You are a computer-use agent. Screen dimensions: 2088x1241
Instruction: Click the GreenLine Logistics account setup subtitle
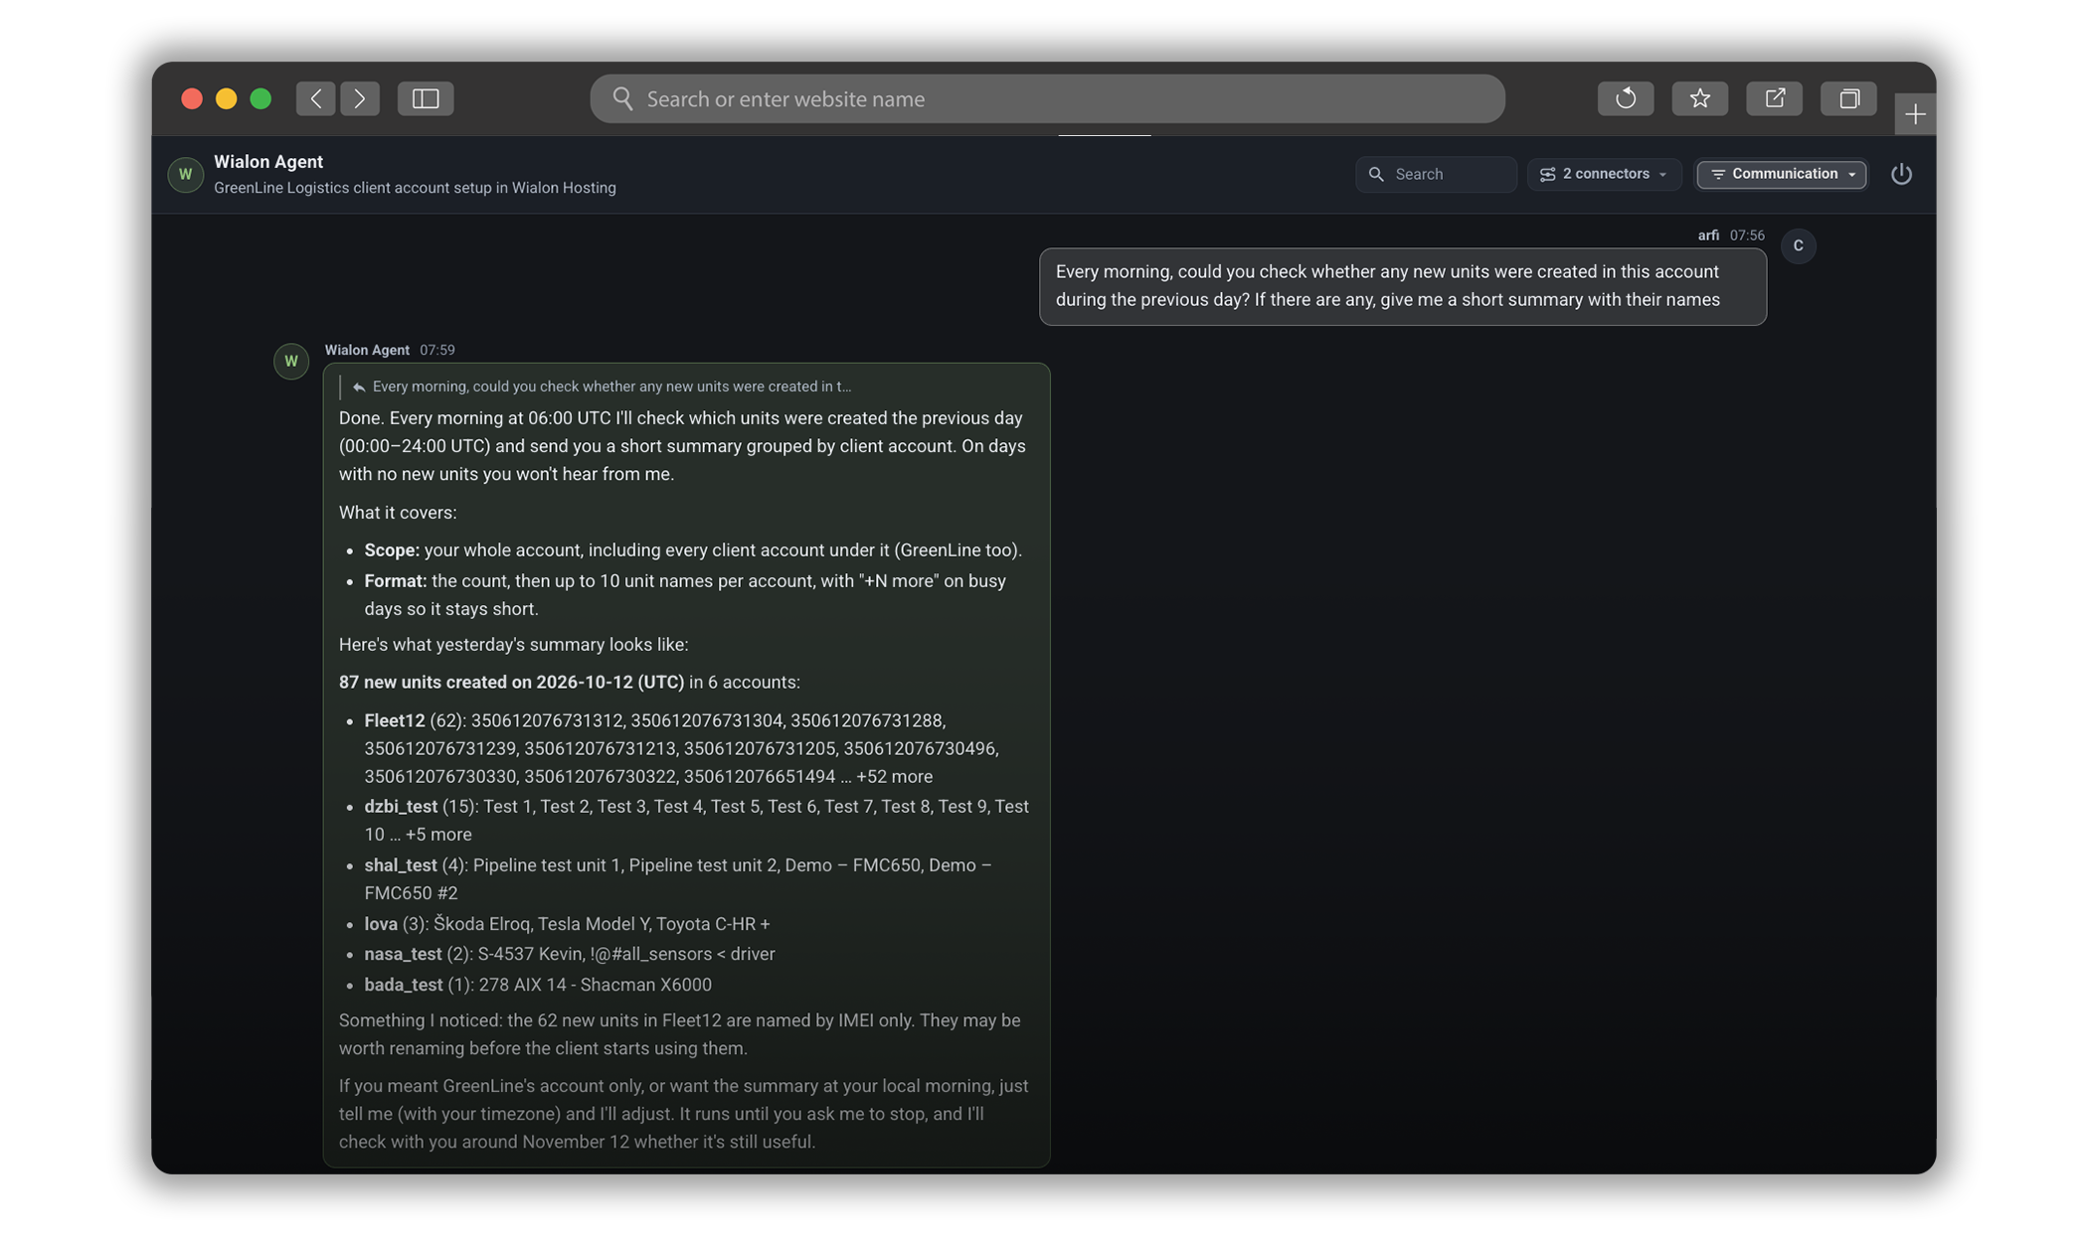coord(415,188)
